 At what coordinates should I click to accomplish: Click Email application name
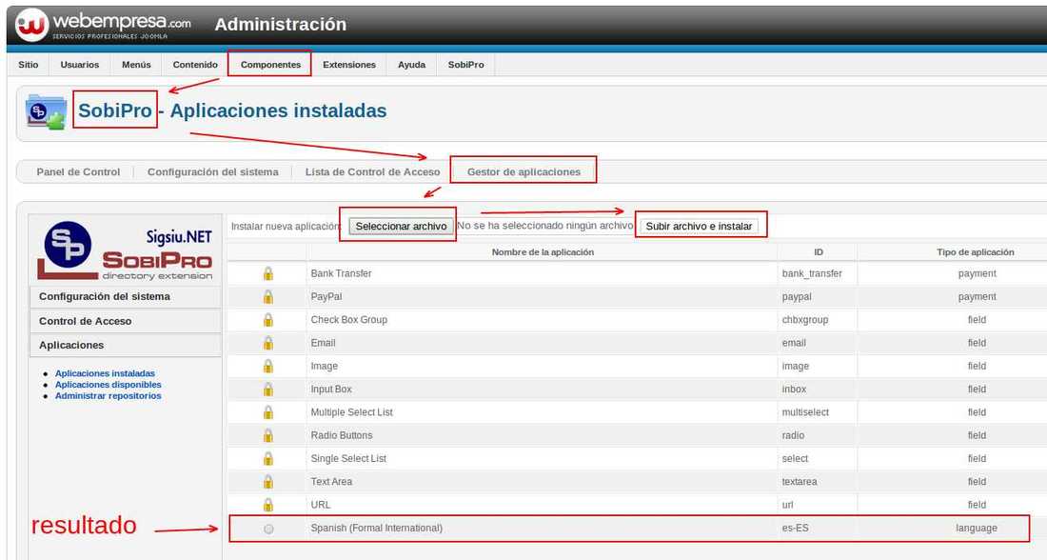pos(323,343)
